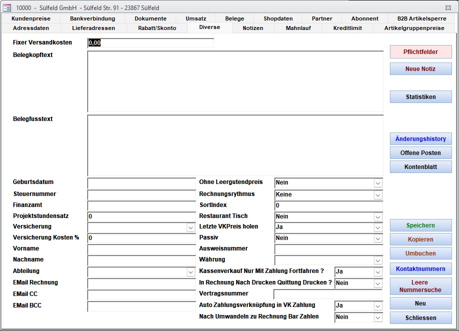Expand the Abteilung dropdown arrow
The image size is (459, 331).
(191, 272)
